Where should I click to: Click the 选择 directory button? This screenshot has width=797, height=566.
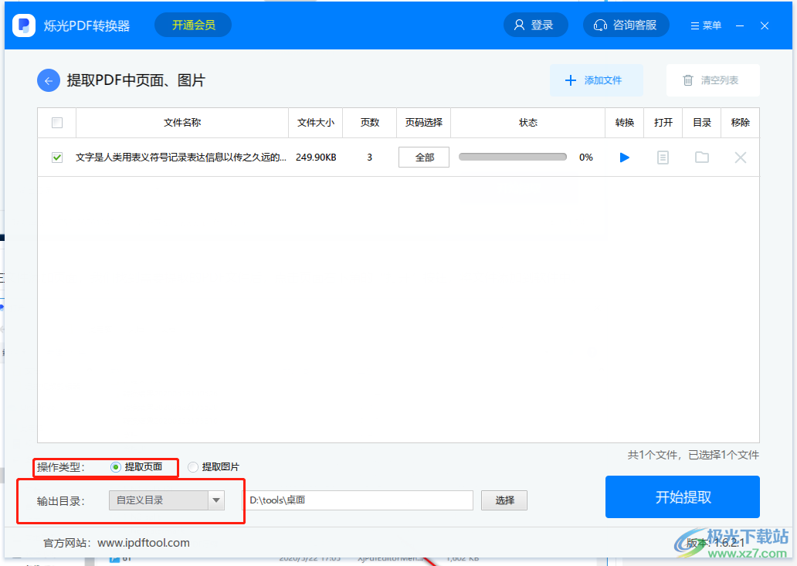(x=504, y=500)
